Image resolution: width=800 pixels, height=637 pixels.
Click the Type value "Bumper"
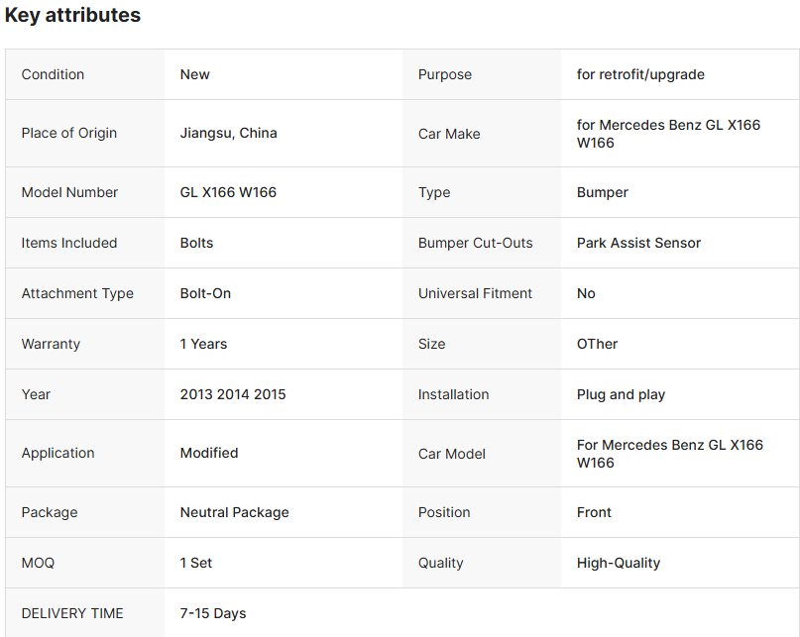(x=603, y=192)
